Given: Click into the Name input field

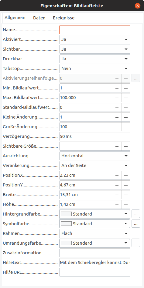Looking at the screenshot, I should pos(95,30).
